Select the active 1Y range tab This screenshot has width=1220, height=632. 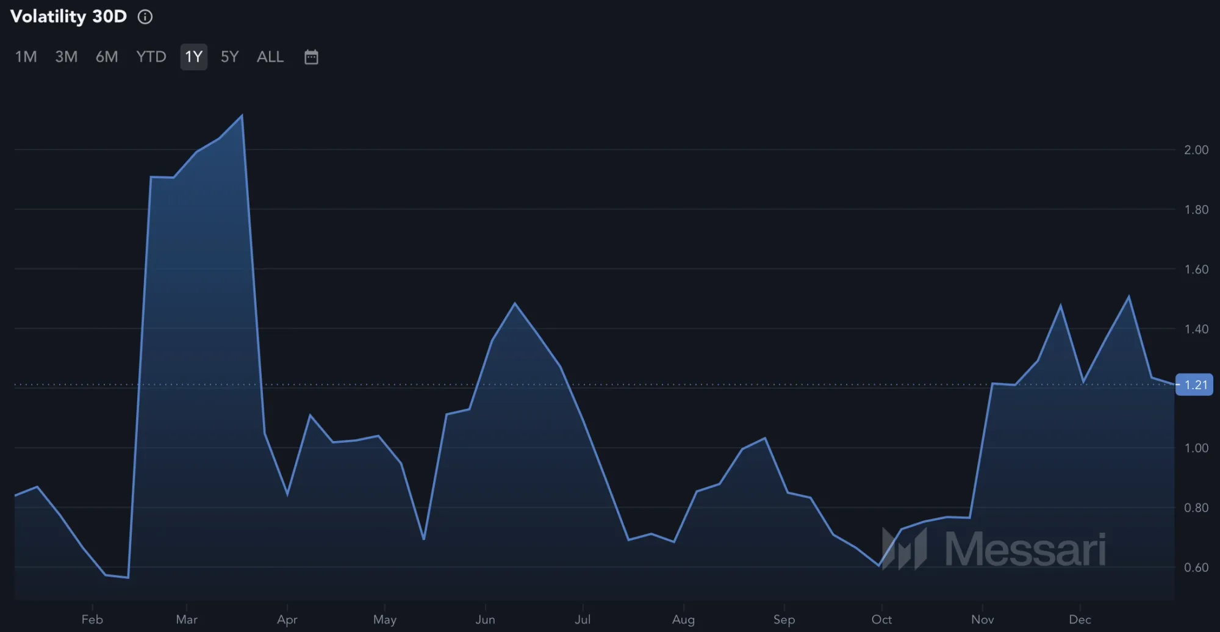194,57
